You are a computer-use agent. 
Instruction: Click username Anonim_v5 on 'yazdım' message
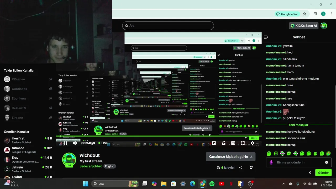pos(273,46)
